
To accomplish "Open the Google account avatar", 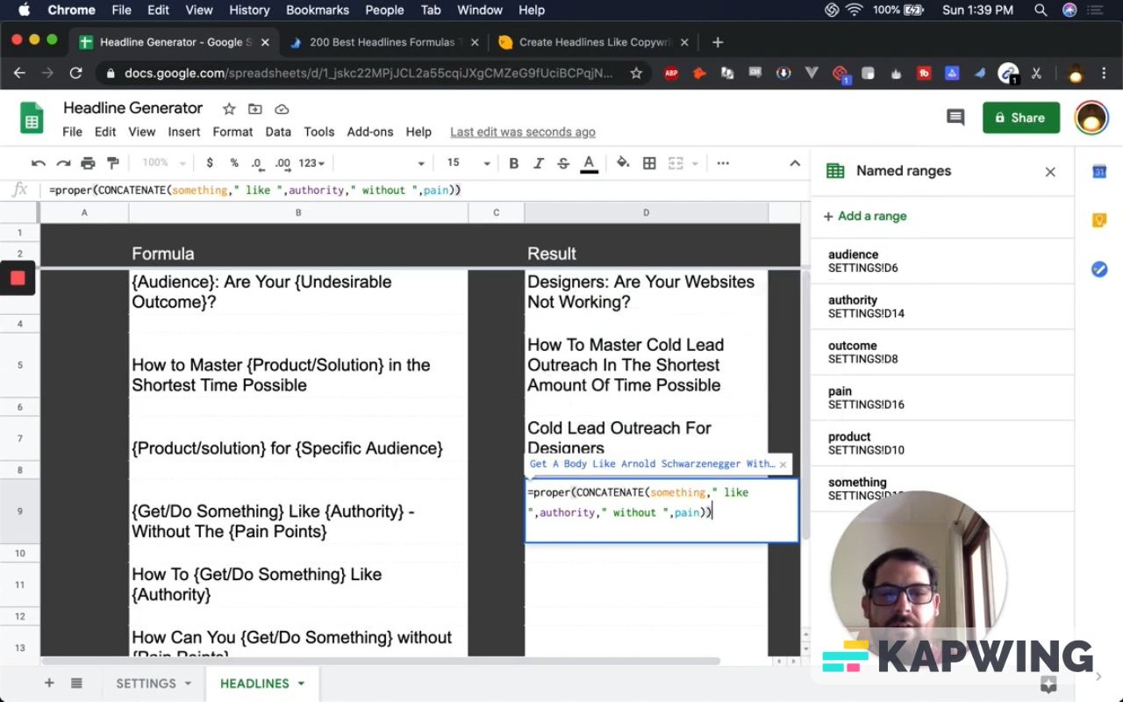I will point(1091,118).
